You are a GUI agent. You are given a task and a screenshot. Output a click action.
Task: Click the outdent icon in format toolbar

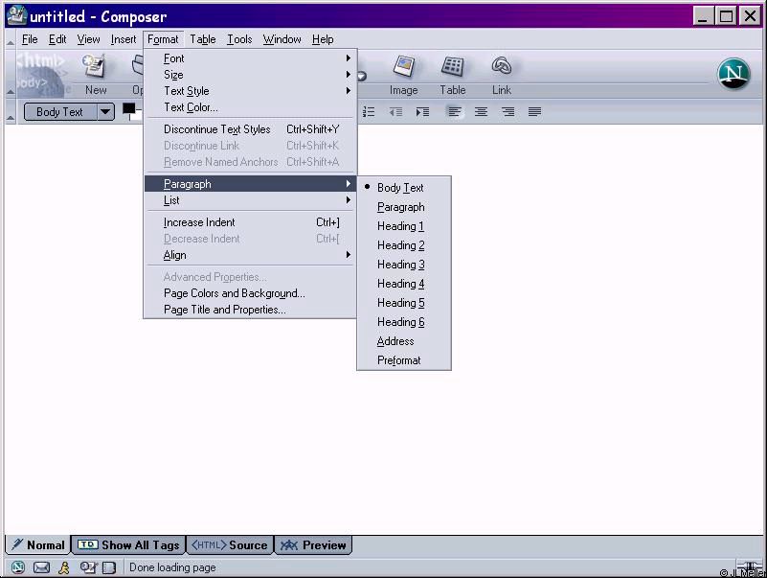point(395,112)
